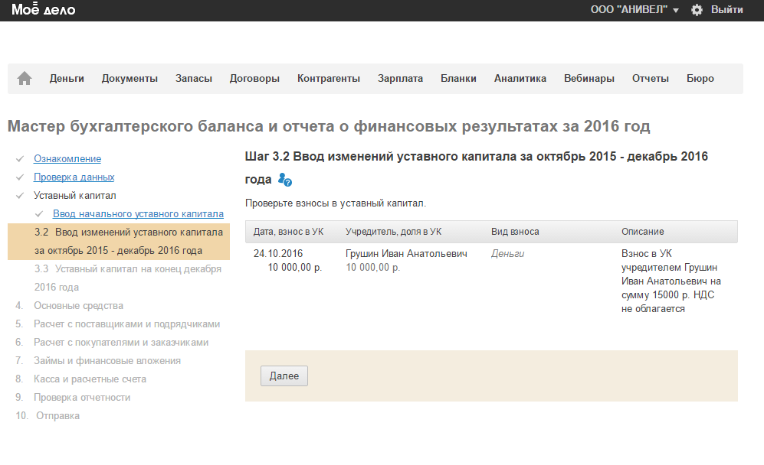Open the Вебинары section
This screenshot has height=465, width=764.
click(x=589, y=78)
